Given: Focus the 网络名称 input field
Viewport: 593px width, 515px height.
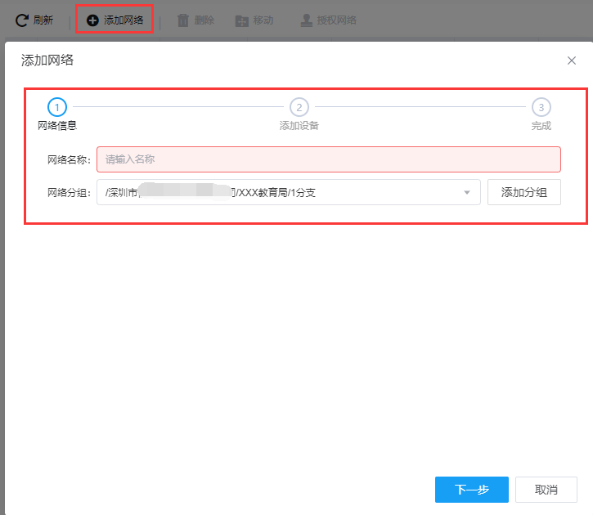Looking at the screenshot, I should [x=329, y=159].
